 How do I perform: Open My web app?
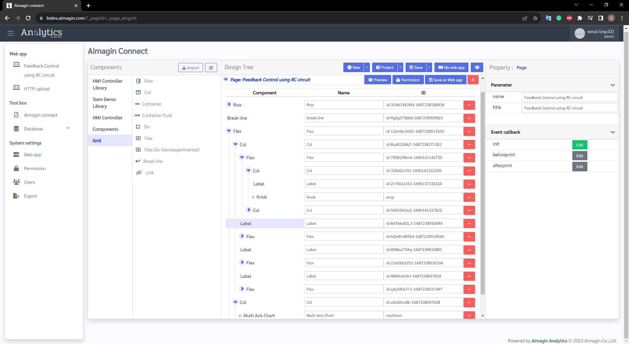451,67
